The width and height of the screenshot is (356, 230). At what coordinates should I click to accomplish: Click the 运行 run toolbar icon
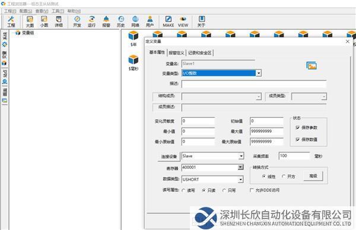(92, 22)
